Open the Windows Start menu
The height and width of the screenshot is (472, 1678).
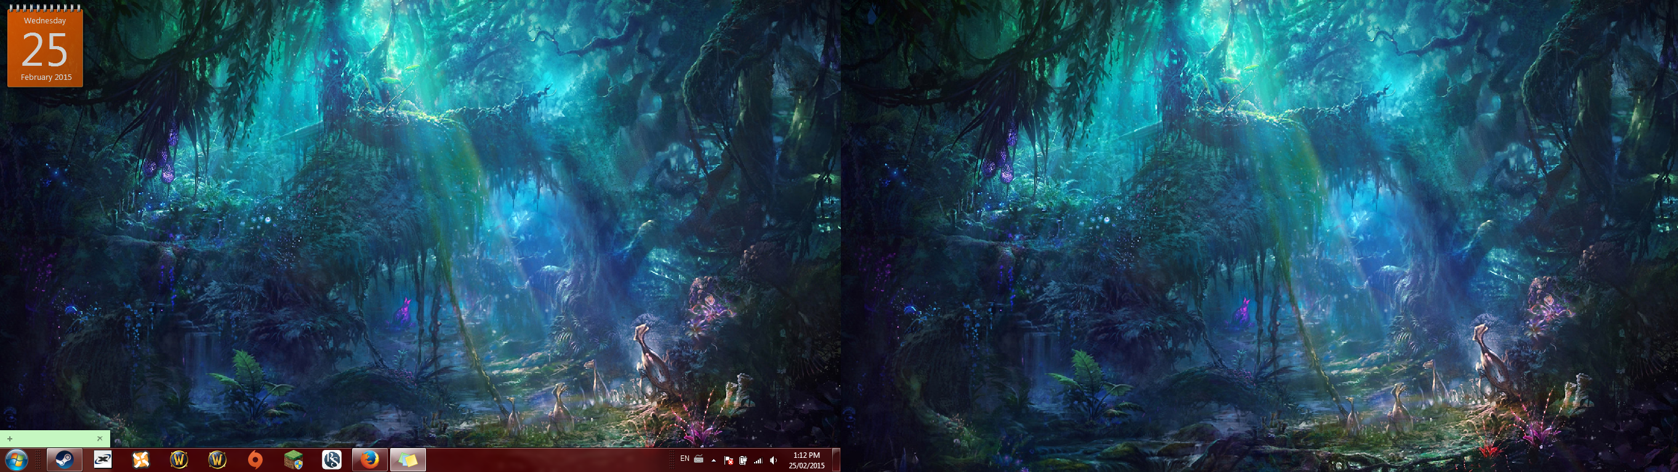tap(15, 460)
